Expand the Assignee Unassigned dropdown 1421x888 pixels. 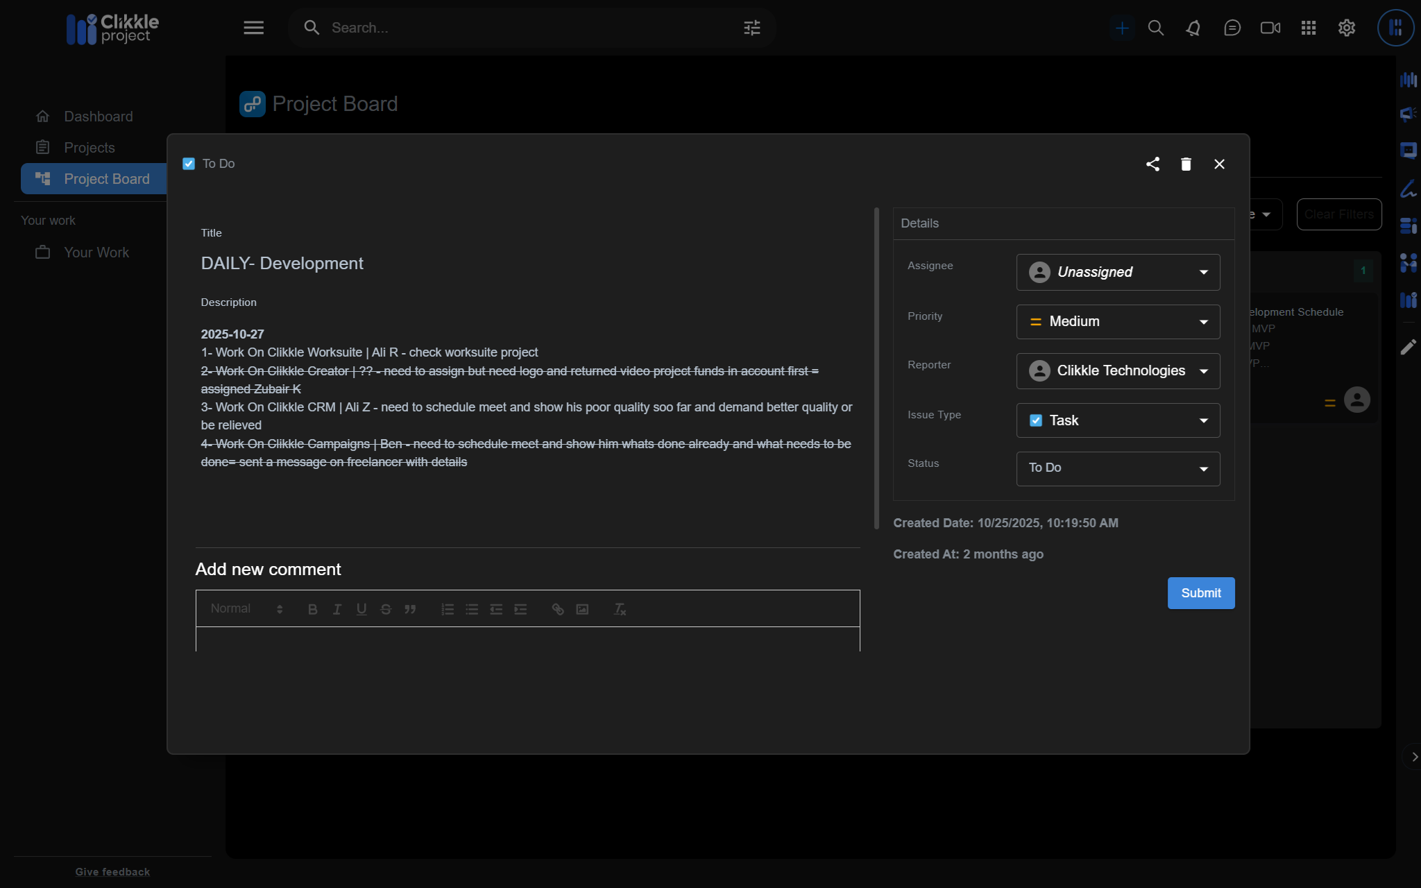click(x=1118, y=272)
